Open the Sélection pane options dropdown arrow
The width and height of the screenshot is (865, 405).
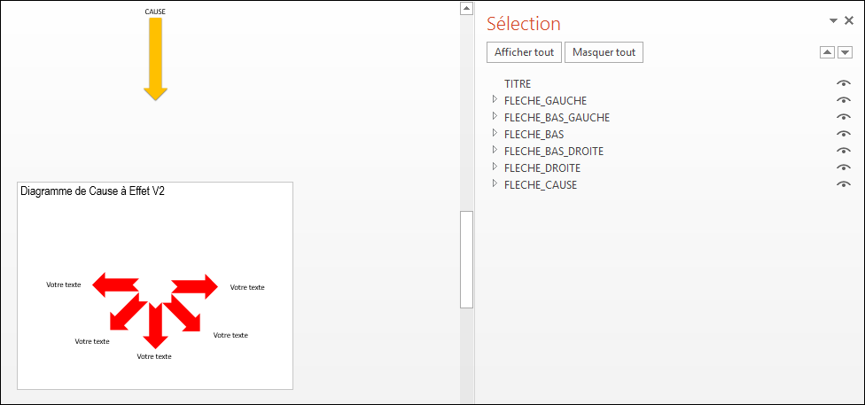click(x=834, y=21)
